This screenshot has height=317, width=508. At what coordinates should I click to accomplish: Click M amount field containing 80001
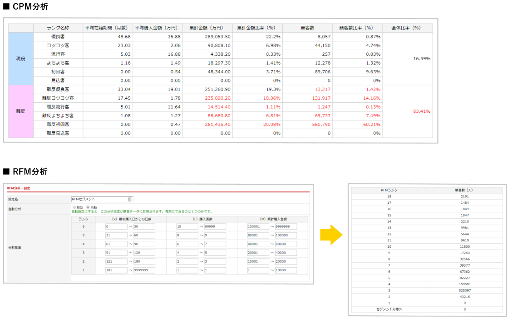coord(258,235)
